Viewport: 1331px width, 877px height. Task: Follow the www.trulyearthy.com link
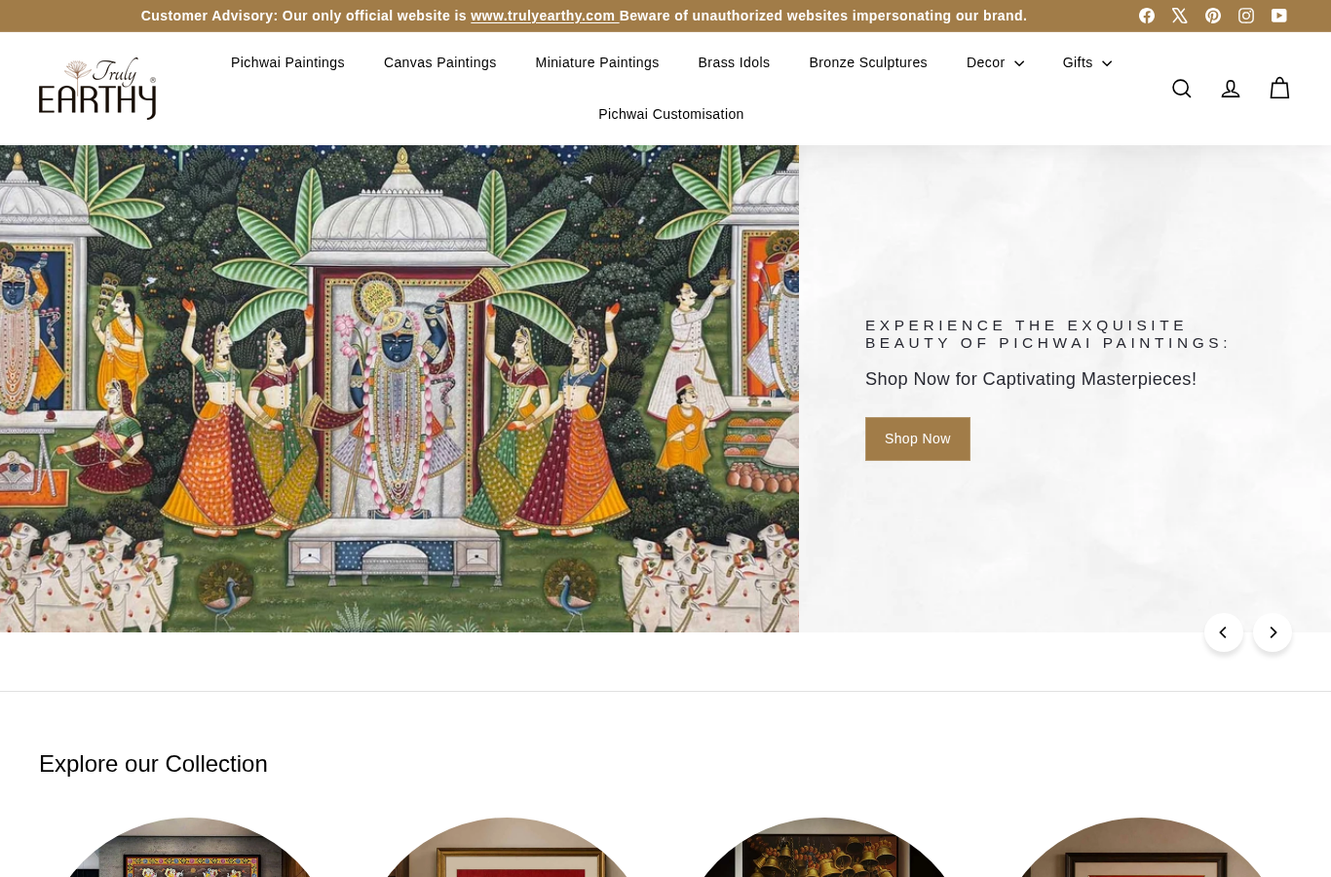545,16
